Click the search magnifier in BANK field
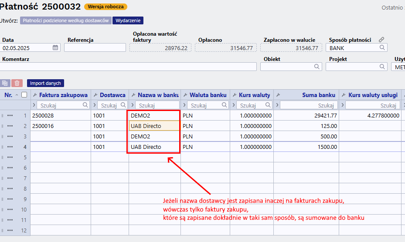Image resolution: width=405 pixels, height=242 pixels. tap(382, 47)
